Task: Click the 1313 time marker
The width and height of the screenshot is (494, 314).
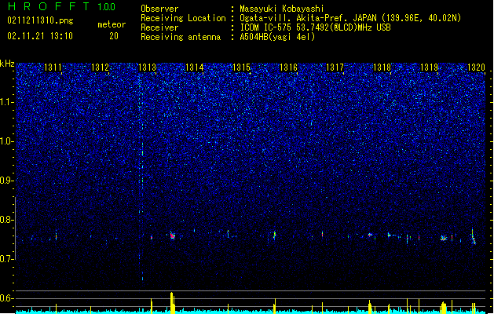Action: 147,68
